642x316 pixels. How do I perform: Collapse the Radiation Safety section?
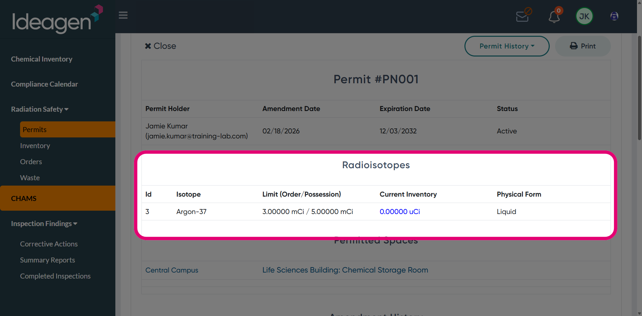40,109
